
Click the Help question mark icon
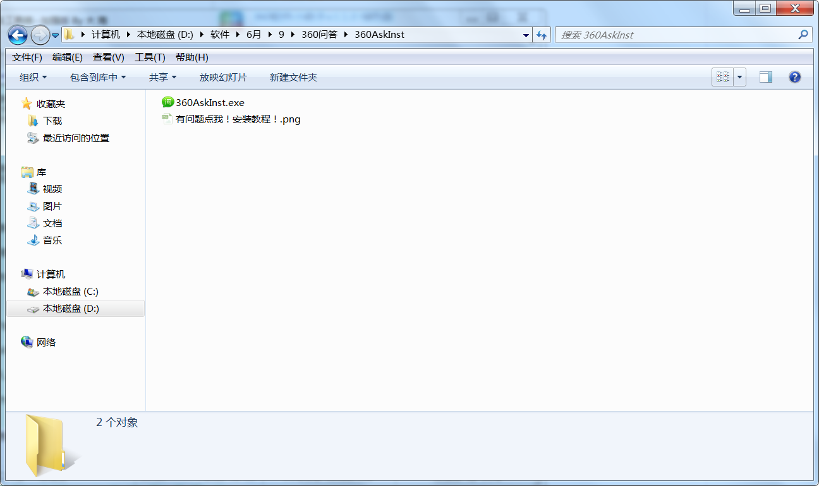point(795,77)
